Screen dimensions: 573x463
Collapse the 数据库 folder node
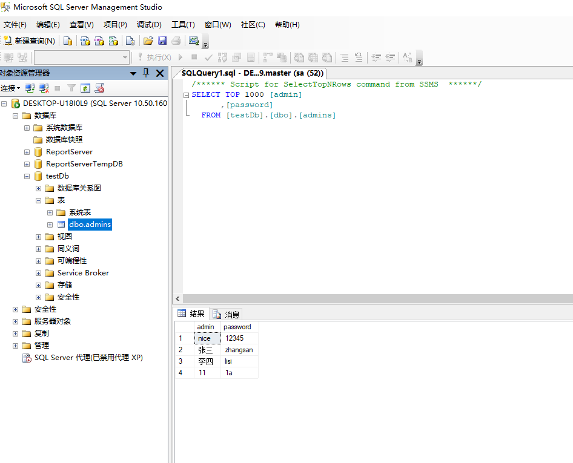pos(15,116)
